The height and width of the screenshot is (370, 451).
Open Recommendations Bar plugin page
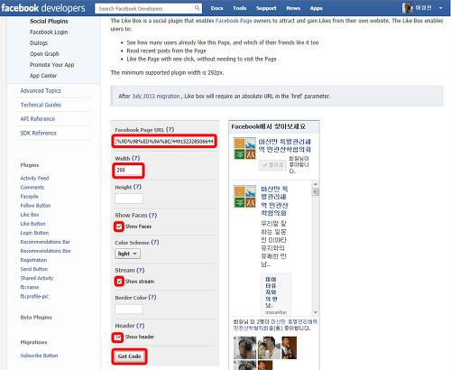click(45, 242)
